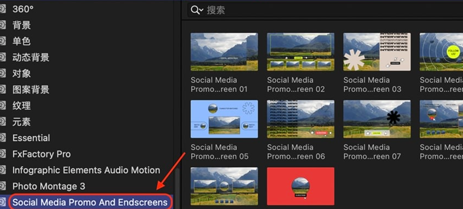Select Social Media Promo screen 02 thumbnail
The height and width of the screenshot is (209, 463).
(301, 52)
